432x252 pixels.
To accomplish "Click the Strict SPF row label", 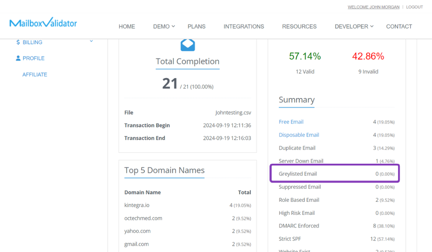I will click(x=290, y=239).
